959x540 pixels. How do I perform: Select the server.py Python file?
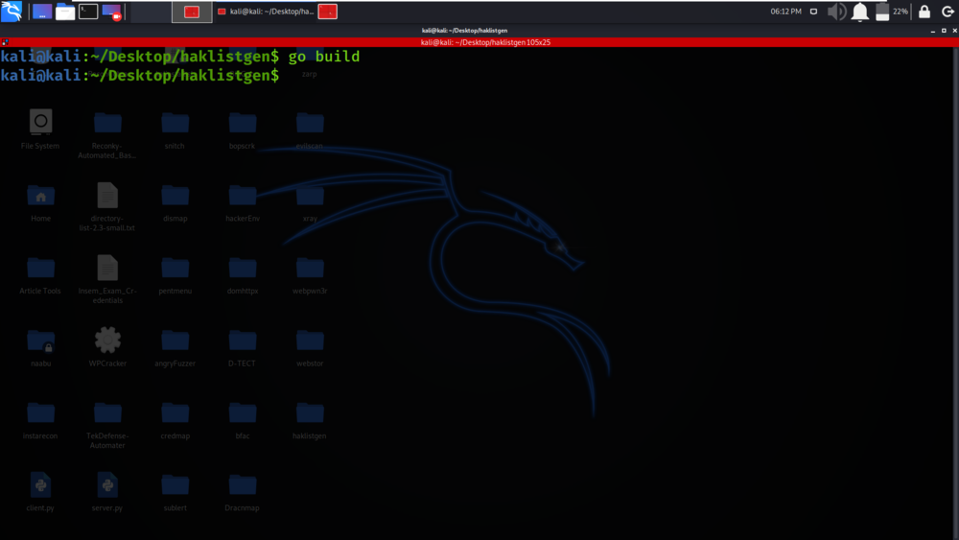pos(107,492)
